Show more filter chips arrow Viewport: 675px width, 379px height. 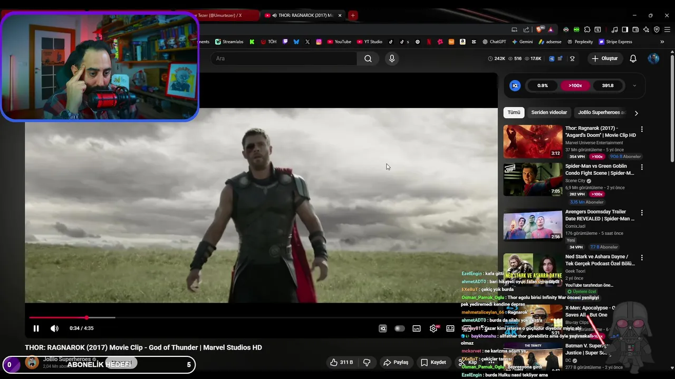point(636,113)
